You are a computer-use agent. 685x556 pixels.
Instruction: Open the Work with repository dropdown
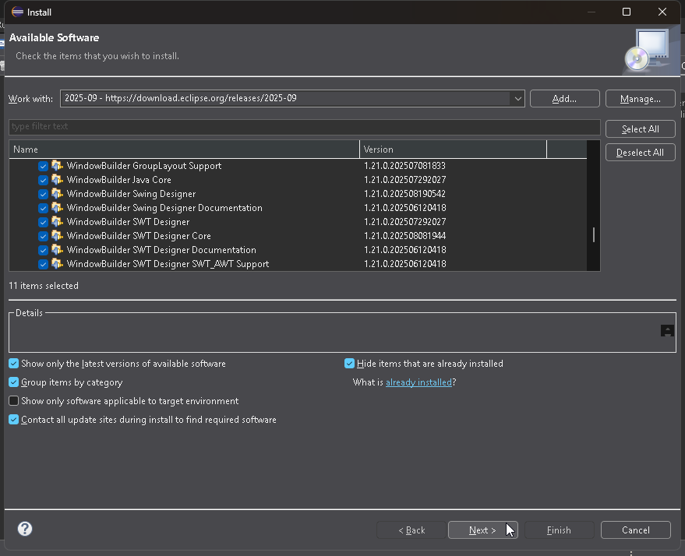517,98
